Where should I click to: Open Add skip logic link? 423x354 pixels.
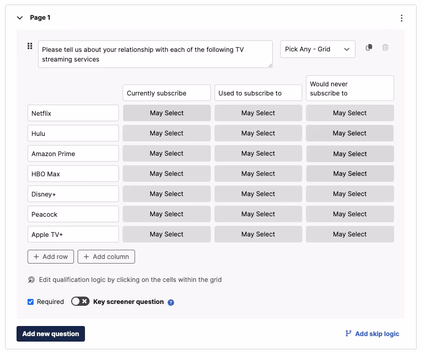(372, 334)
